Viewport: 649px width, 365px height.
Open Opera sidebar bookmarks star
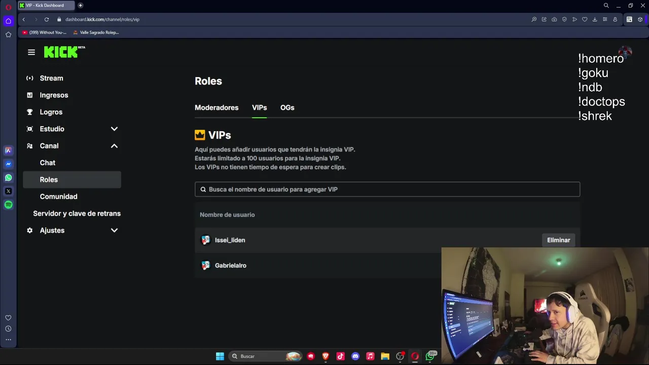coord(8,34)
